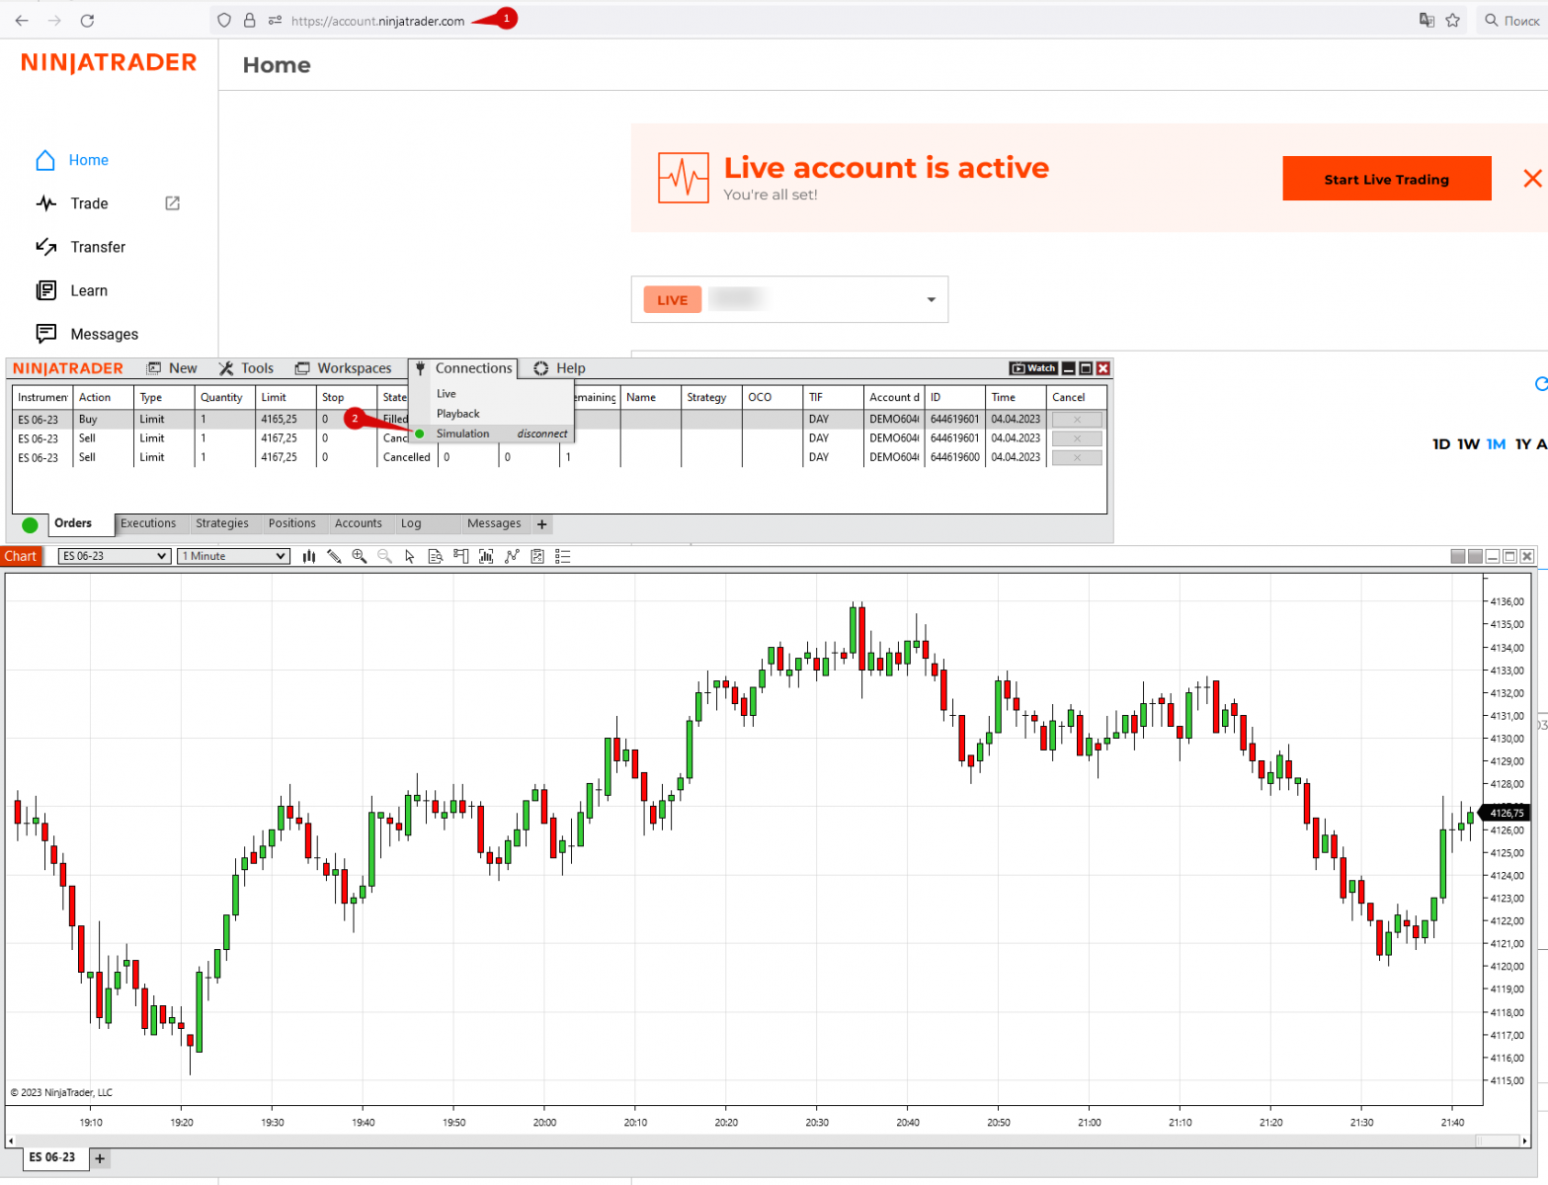
Task: Click the browser back arrow
Action: pos(22,20)
